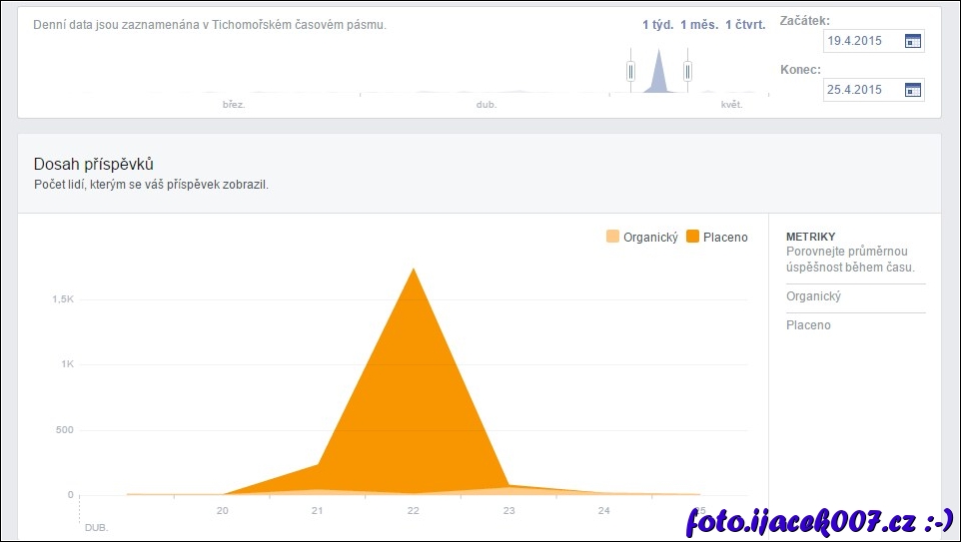Click the light orange Organický legend swatch
Viewport: 961px width, 542px height.
click(x=612, y=237)
